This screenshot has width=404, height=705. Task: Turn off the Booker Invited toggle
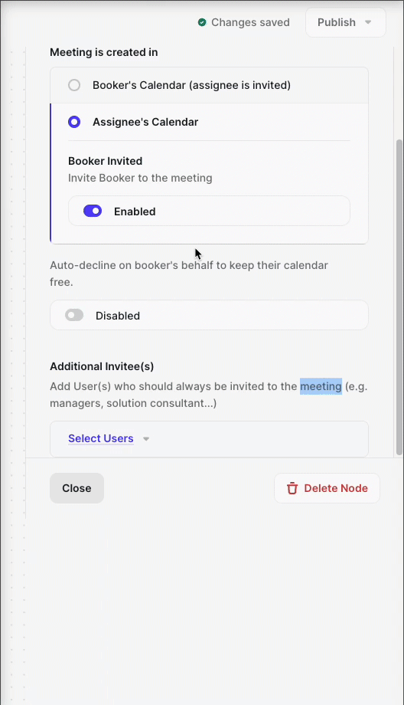click(93, 211)
